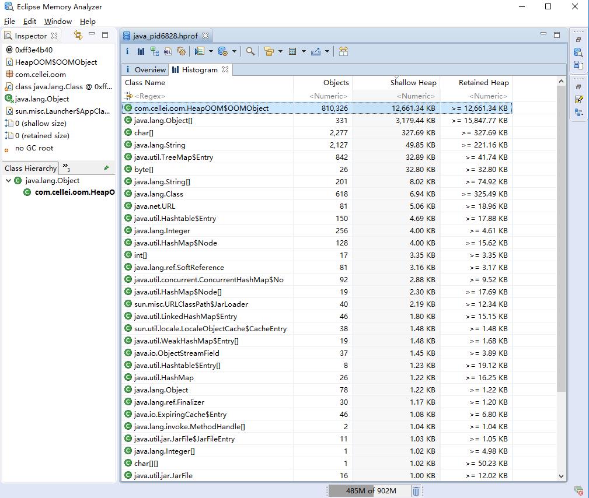Click status icon in bottom right corner
Viewport: 589px width, 498px height.
578,490
